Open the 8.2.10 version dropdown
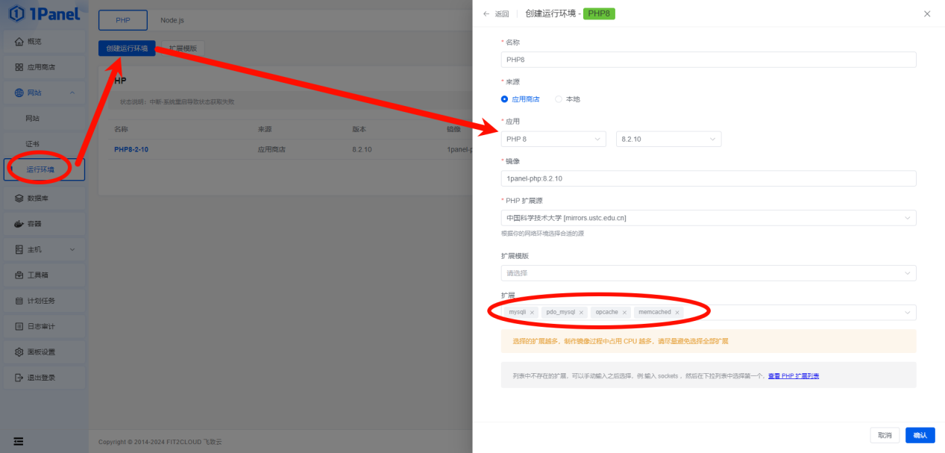This screenshot has width=945, height=453. point(668,139)
